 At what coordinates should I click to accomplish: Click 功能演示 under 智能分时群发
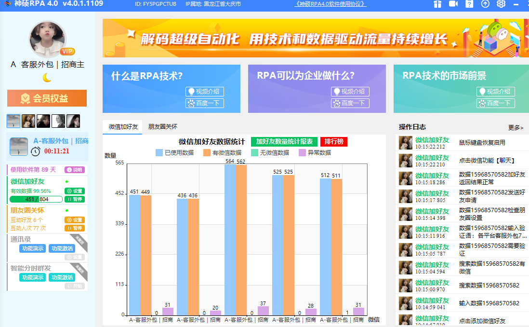[x=33, y=277]
